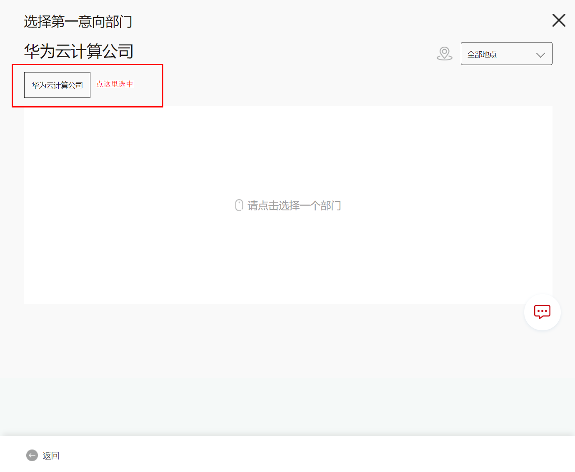Screen dimensions: 575x472
Task: Click the location pin icon
Action: (445, 53)
